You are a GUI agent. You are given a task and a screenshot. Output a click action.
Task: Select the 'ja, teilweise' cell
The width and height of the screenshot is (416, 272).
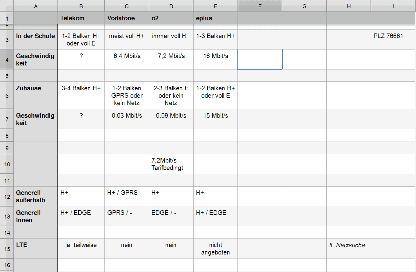[x=81, y=248]
